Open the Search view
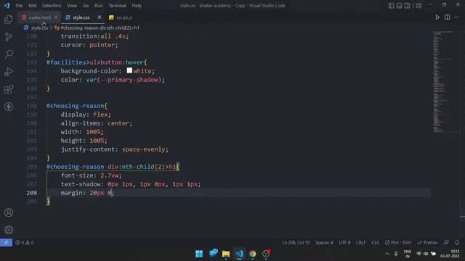Image resolution: width=465 pixels, height=261 pixels. coord(9,54)
